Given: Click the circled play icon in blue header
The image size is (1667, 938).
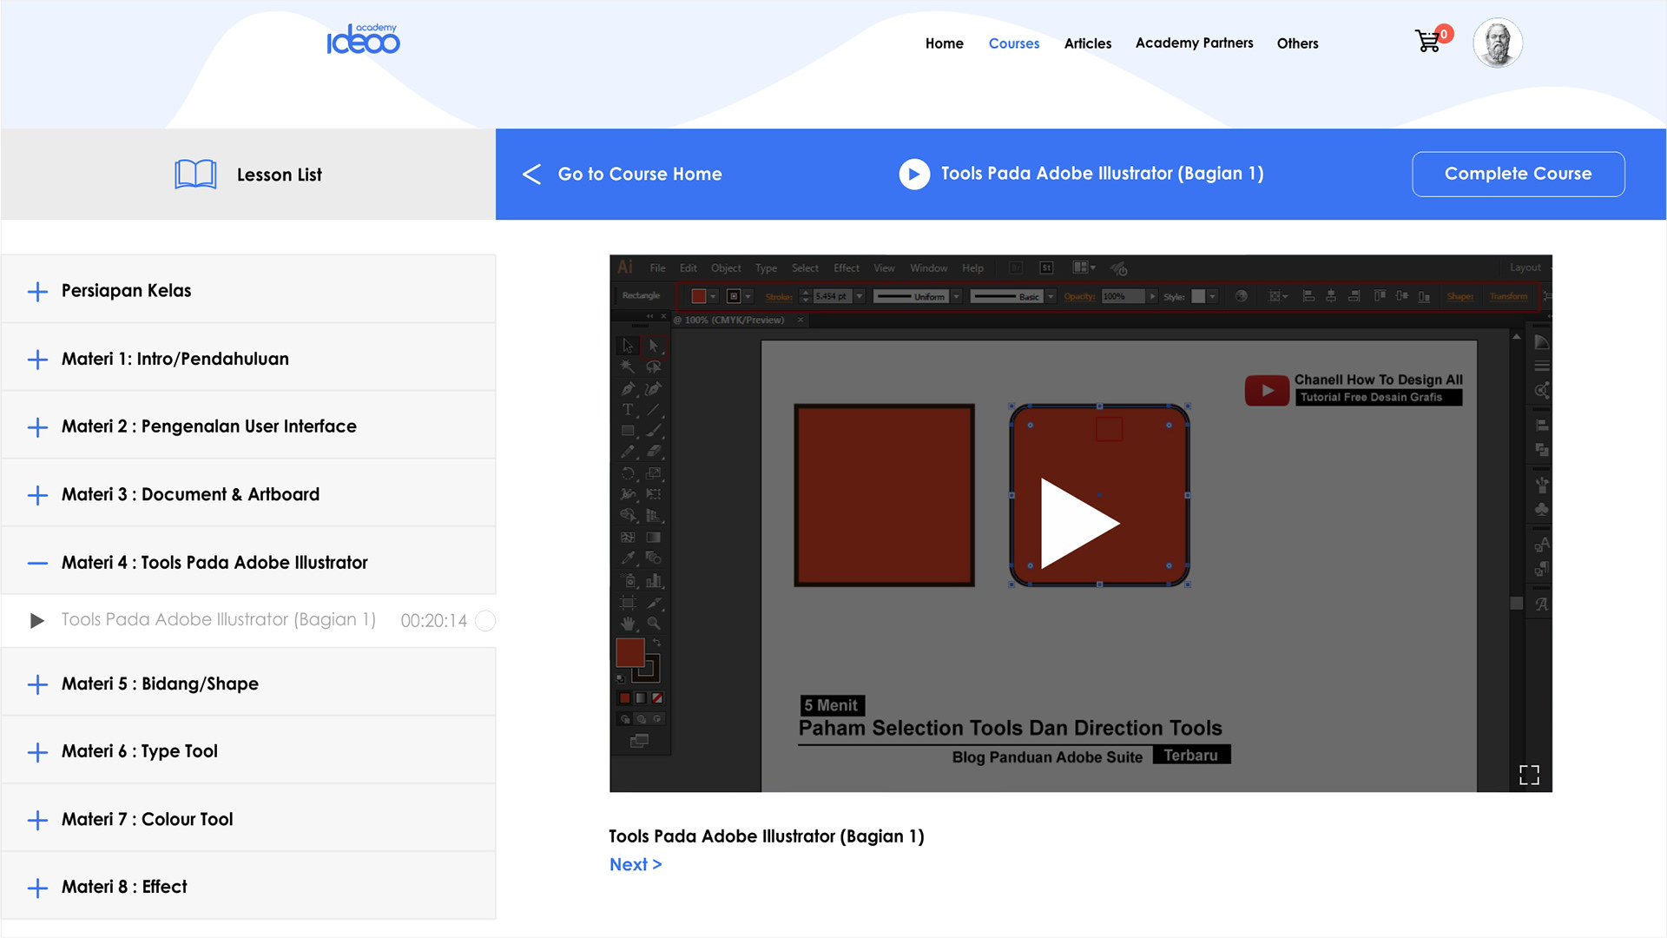Looking at the screenshot, I should [x=914, y=174].
